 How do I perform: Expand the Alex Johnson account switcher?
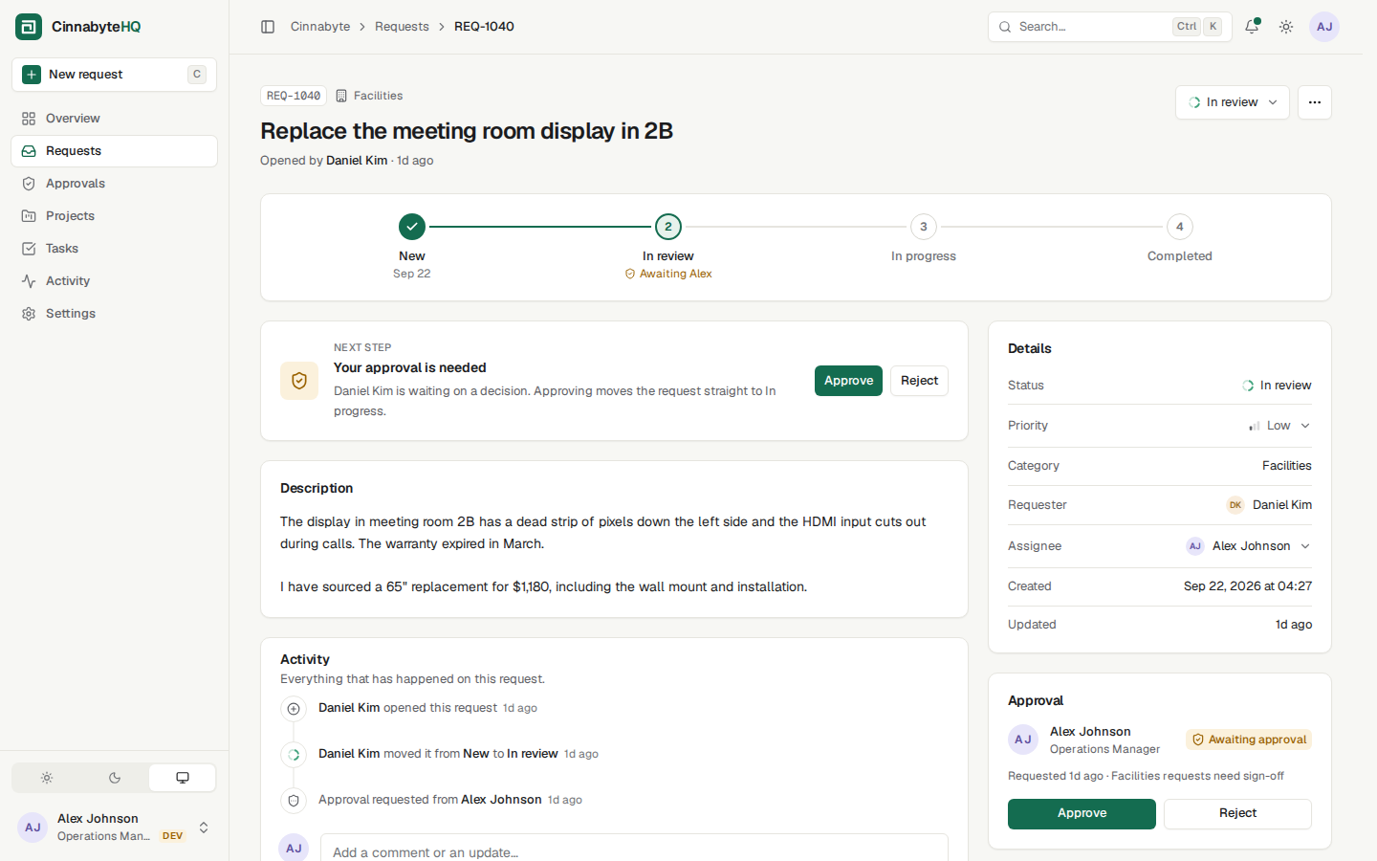(115, 828)
